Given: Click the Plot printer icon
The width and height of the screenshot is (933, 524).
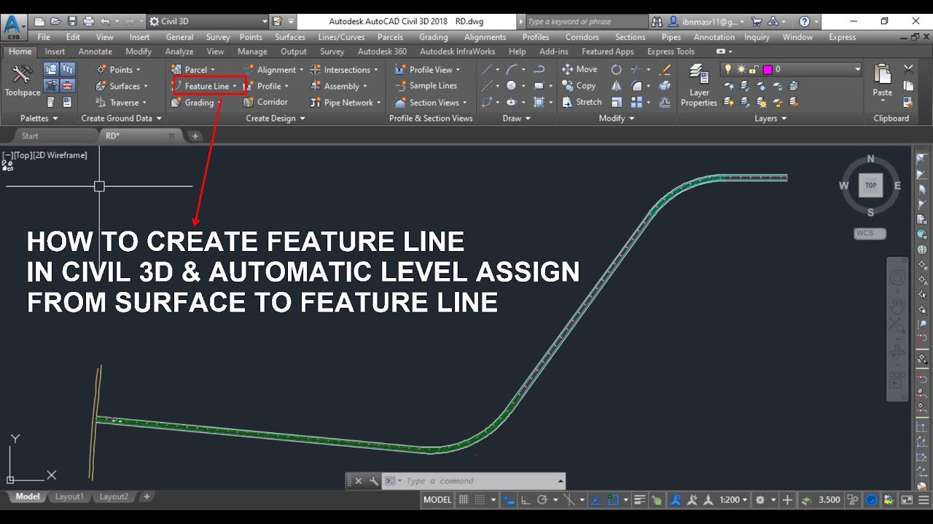Looking at the screenshot, I should coord(89,22).
